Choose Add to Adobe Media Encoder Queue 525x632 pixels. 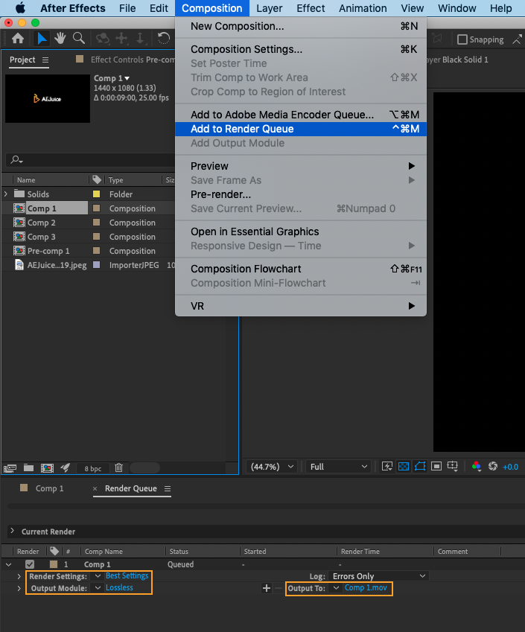(301, 115)
